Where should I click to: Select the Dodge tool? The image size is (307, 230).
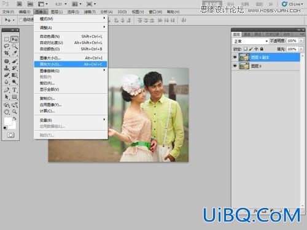[14, 82]
